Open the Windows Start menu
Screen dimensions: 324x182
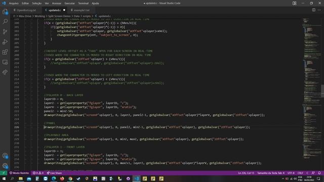tap(4, 178)
